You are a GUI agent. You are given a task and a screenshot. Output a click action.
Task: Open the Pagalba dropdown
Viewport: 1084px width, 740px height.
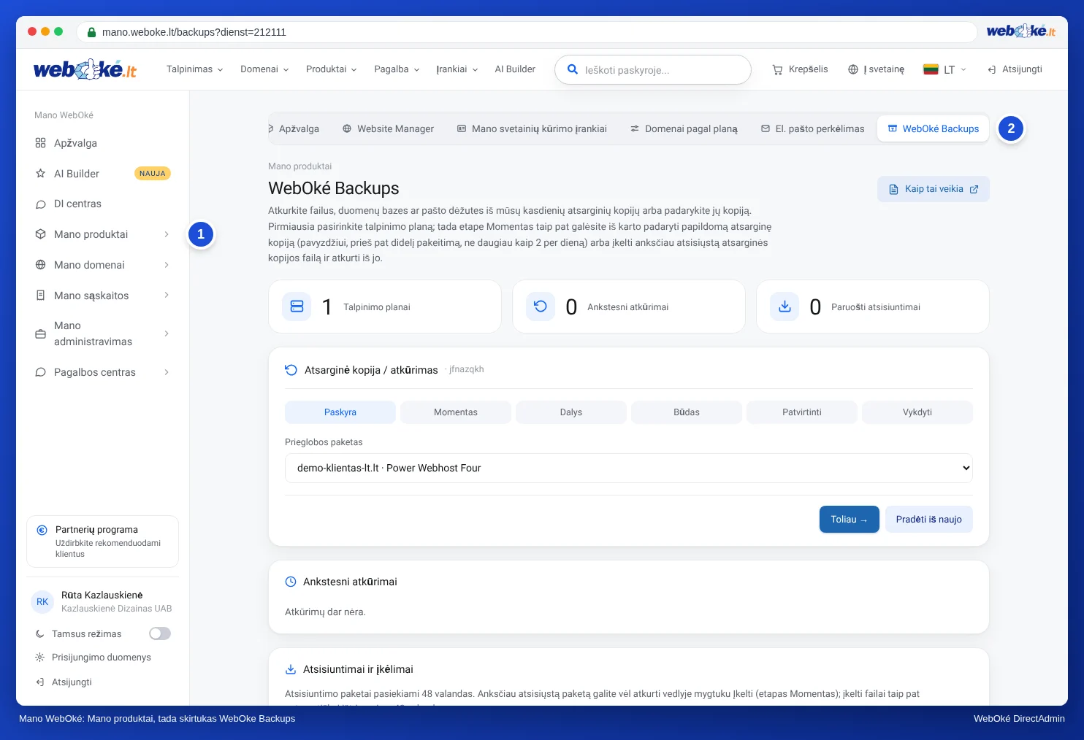[397, 69]
